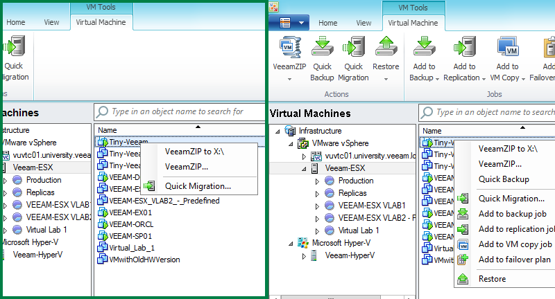
Task: Click the VeeamZIP ribbon icon in right window
Action: tap(290, 47)
